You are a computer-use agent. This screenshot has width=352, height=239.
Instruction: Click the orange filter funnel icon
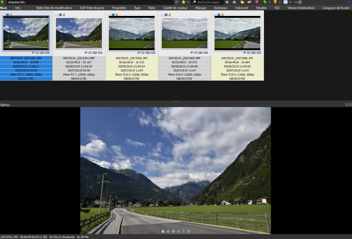(275, 2)
